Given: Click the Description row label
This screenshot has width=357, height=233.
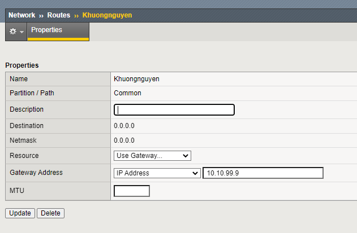Looking at the screenshot, I should [x=27, y=109].
